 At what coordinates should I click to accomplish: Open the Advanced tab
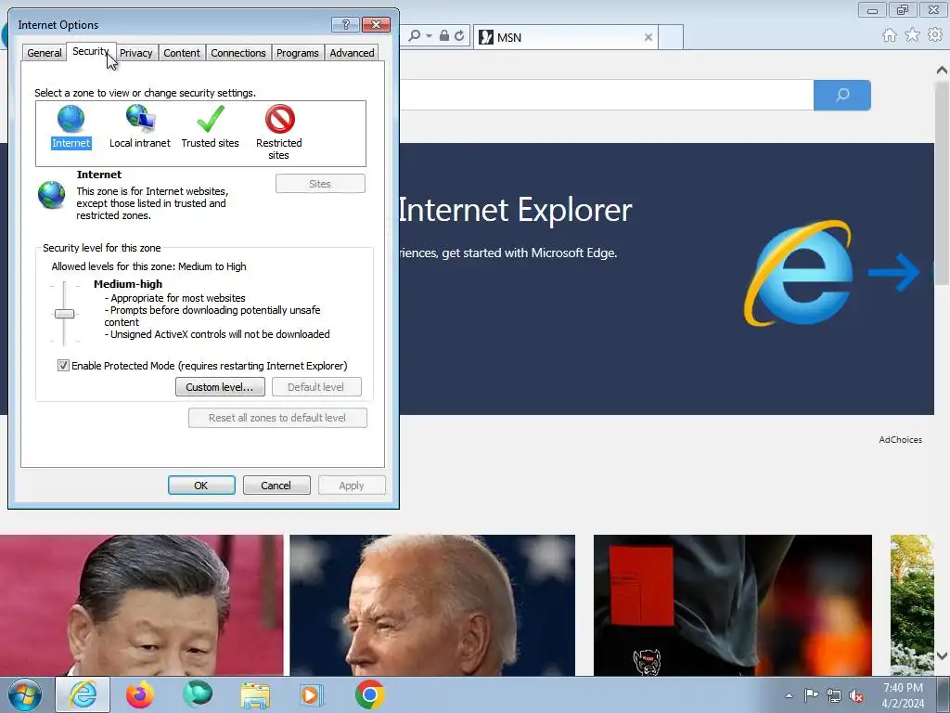tap(352, 53)
